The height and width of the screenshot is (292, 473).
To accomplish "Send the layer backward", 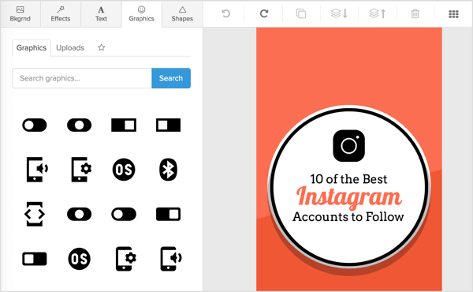I will [x=339, y=13].
